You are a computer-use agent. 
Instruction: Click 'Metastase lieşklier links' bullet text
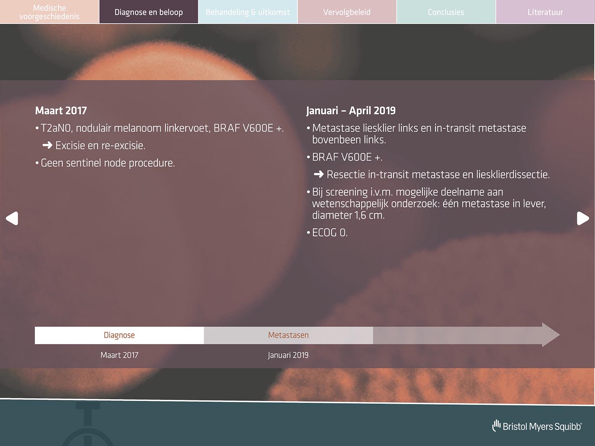point(416,134)
